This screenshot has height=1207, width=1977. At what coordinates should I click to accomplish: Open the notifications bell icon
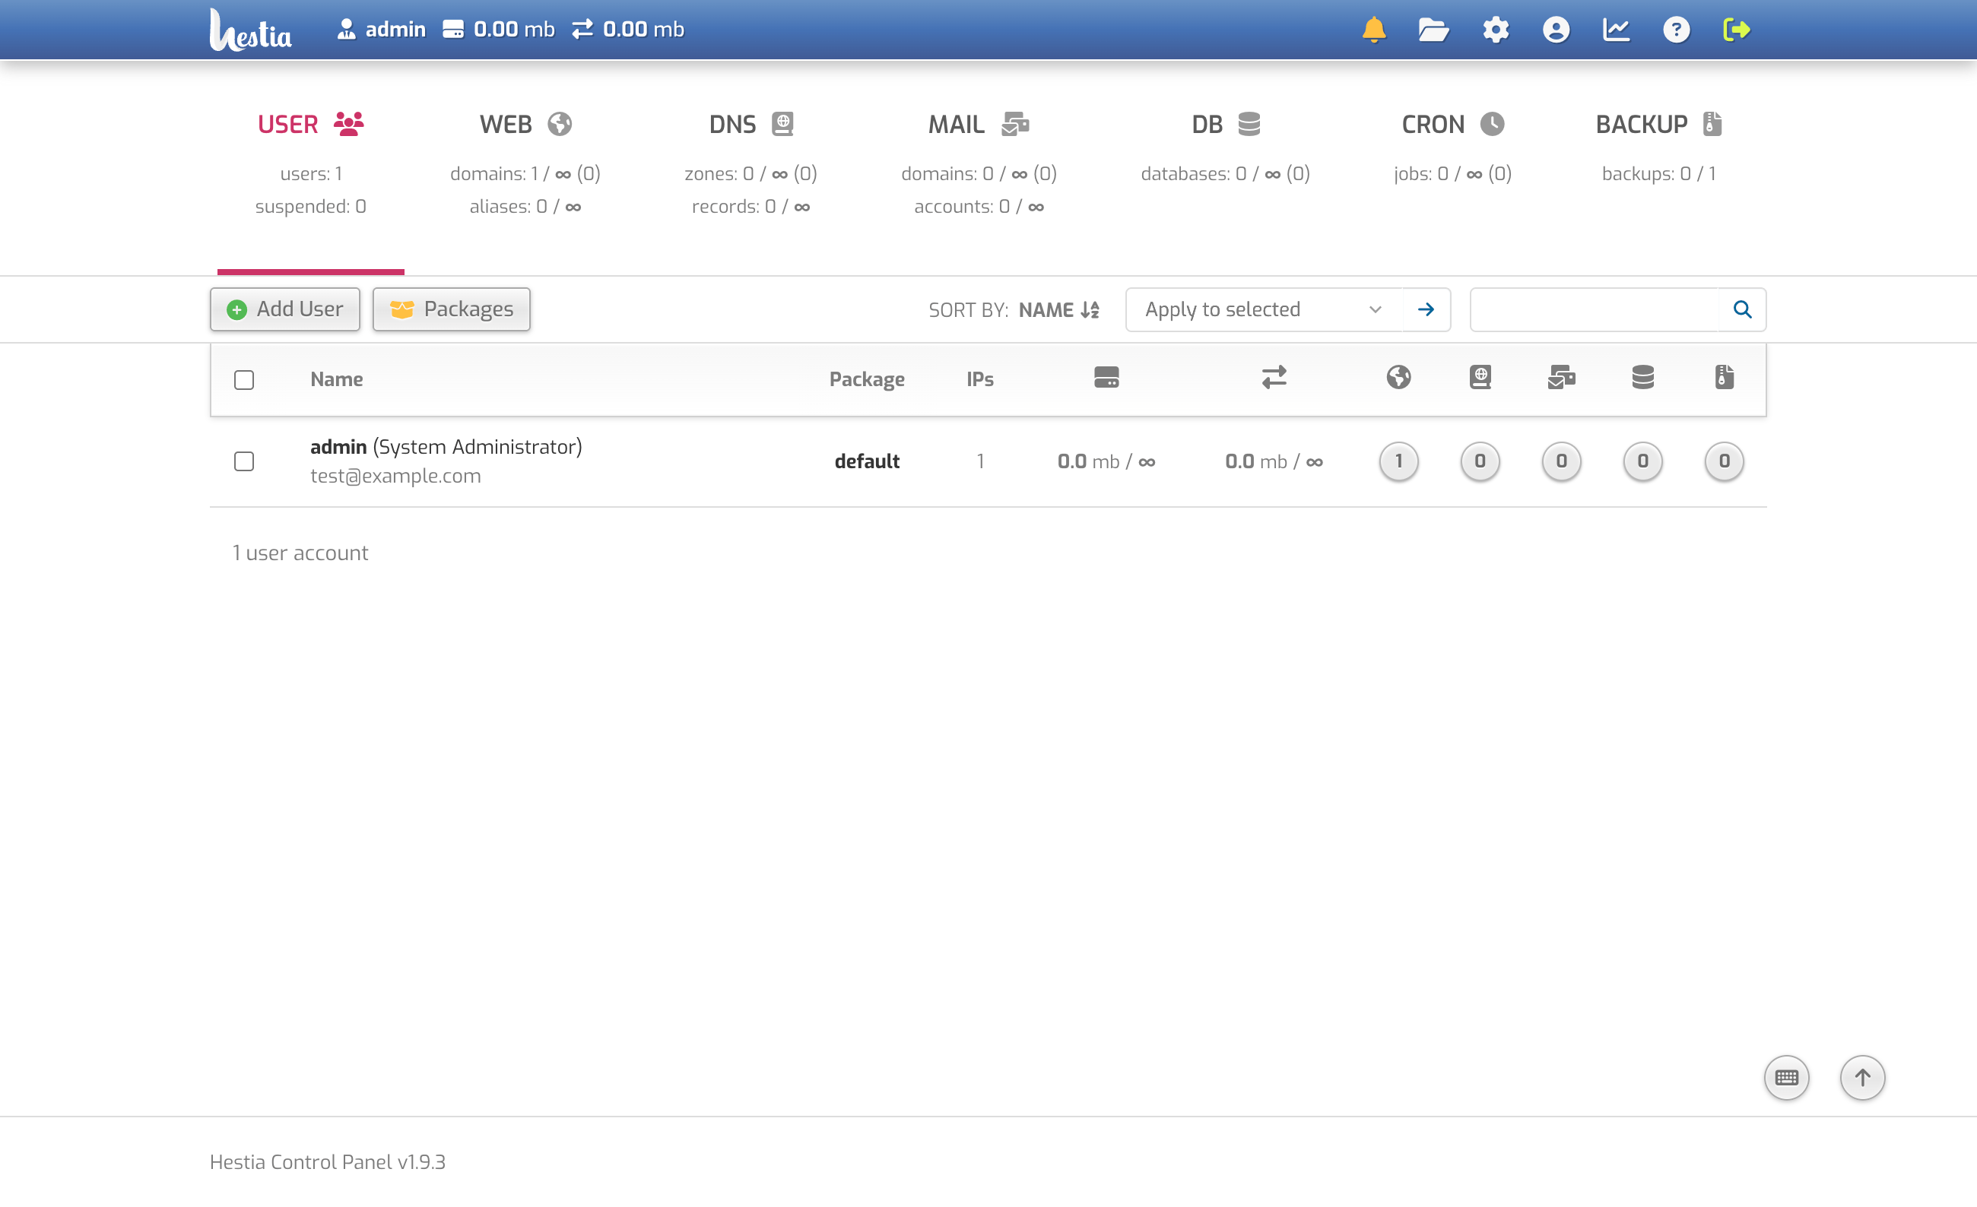click(1373, 30)
